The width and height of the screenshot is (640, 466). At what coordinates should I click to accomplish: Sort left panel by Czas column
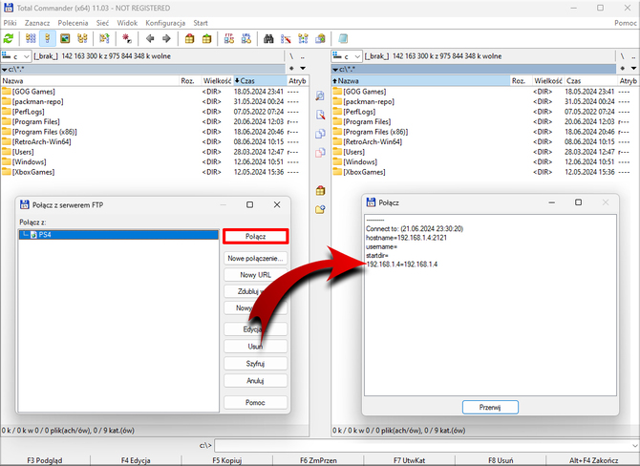tap(260, 81)
